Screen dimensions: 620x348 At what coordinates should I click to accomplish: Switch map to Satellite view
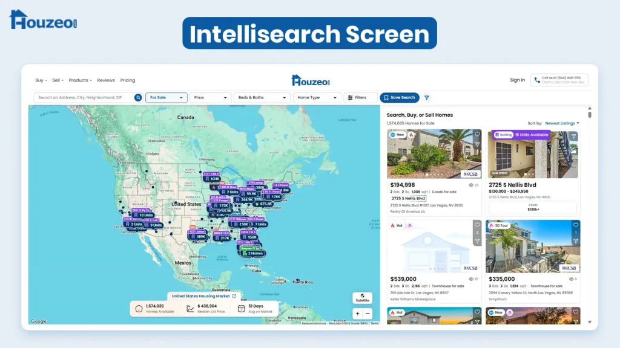point(362,298)
